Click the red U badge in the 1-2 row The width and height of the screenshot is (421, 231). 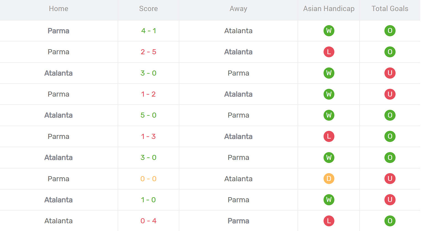[390, 94]
